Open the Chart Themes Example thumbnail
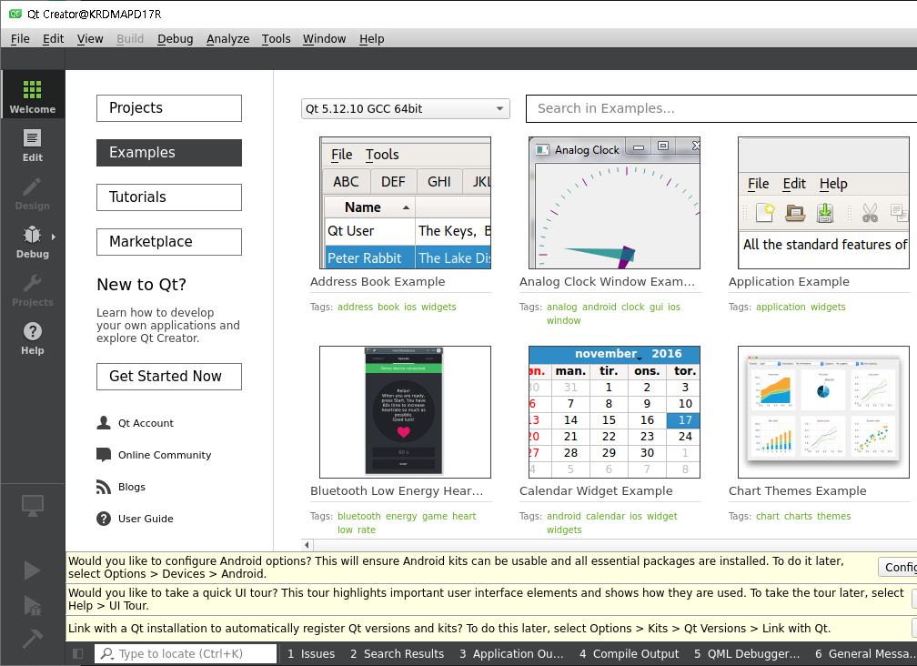The height and width of the screenshot is (666, 917). pos(823,412)
